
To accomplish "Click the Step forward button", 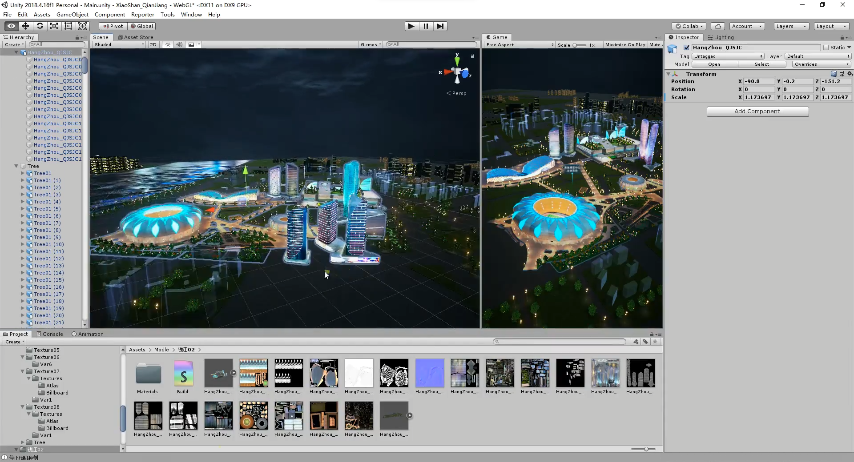I will 440,26.
